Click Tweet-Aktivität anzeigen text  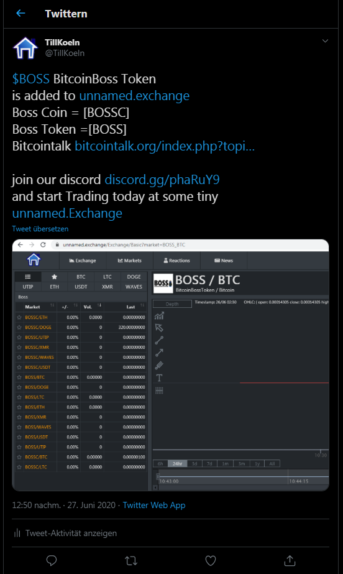[x=71, y=533]
